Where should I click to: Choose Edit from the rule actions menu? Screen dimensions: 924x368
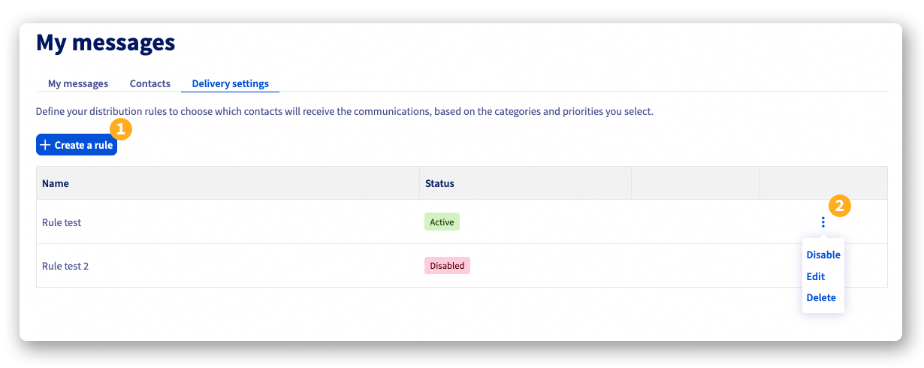click(x=816, y=276)
